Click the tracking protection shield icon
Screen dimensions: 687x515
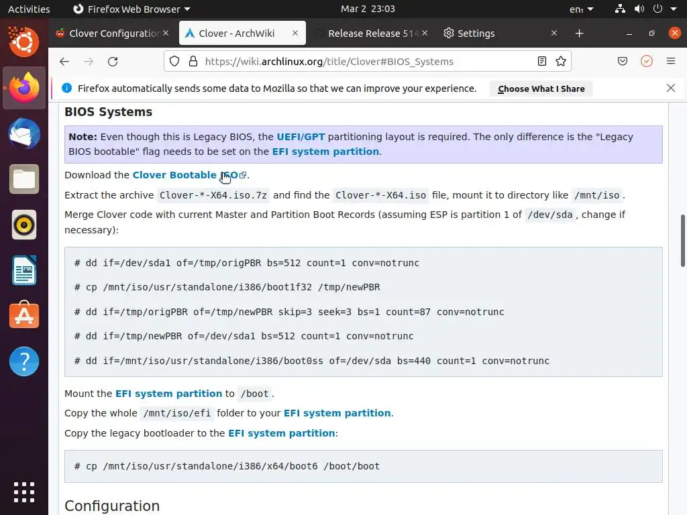(x=174, y=61)
